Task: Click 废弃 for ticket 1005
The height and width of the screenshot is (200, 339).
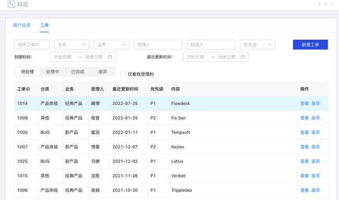Action: point(316,132)
